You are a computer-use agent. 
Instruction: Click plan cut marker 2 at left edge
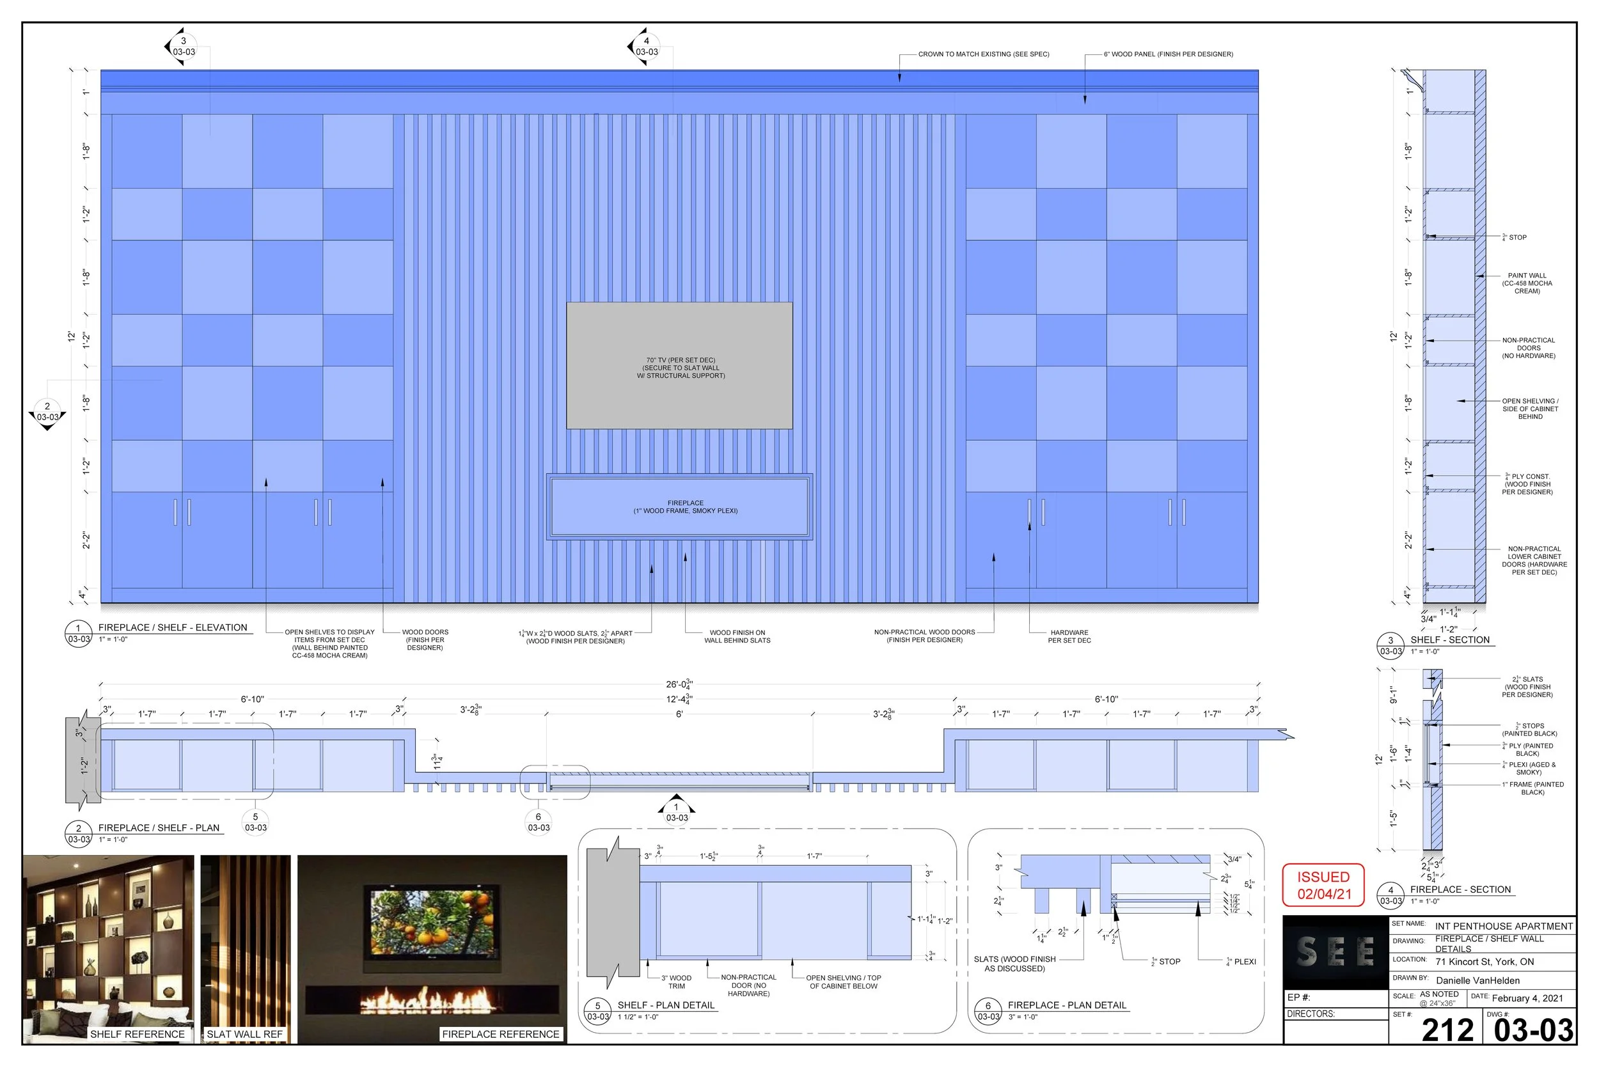coord(47,412)
